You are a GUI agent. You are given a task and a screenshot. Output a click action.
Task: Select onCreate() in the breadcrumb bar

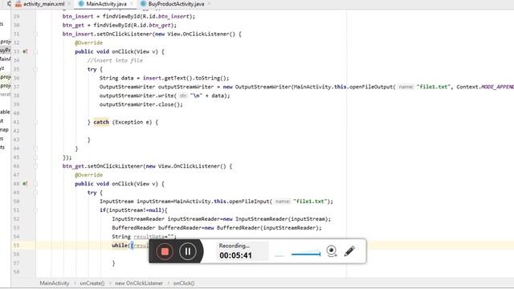point(92,283)
